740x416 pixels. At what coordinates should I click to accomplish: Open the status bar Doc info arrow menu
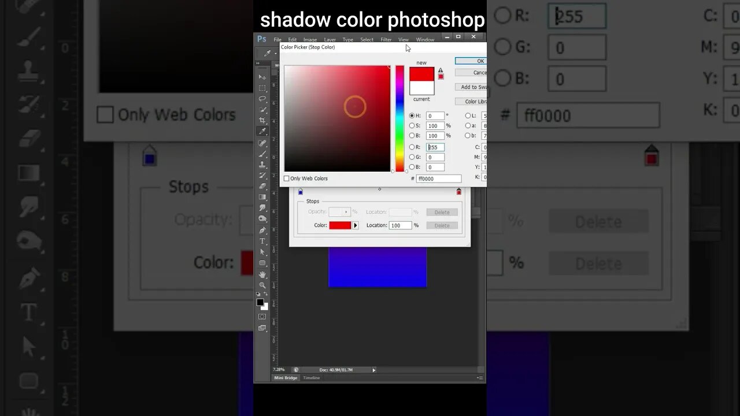[373, 370]
